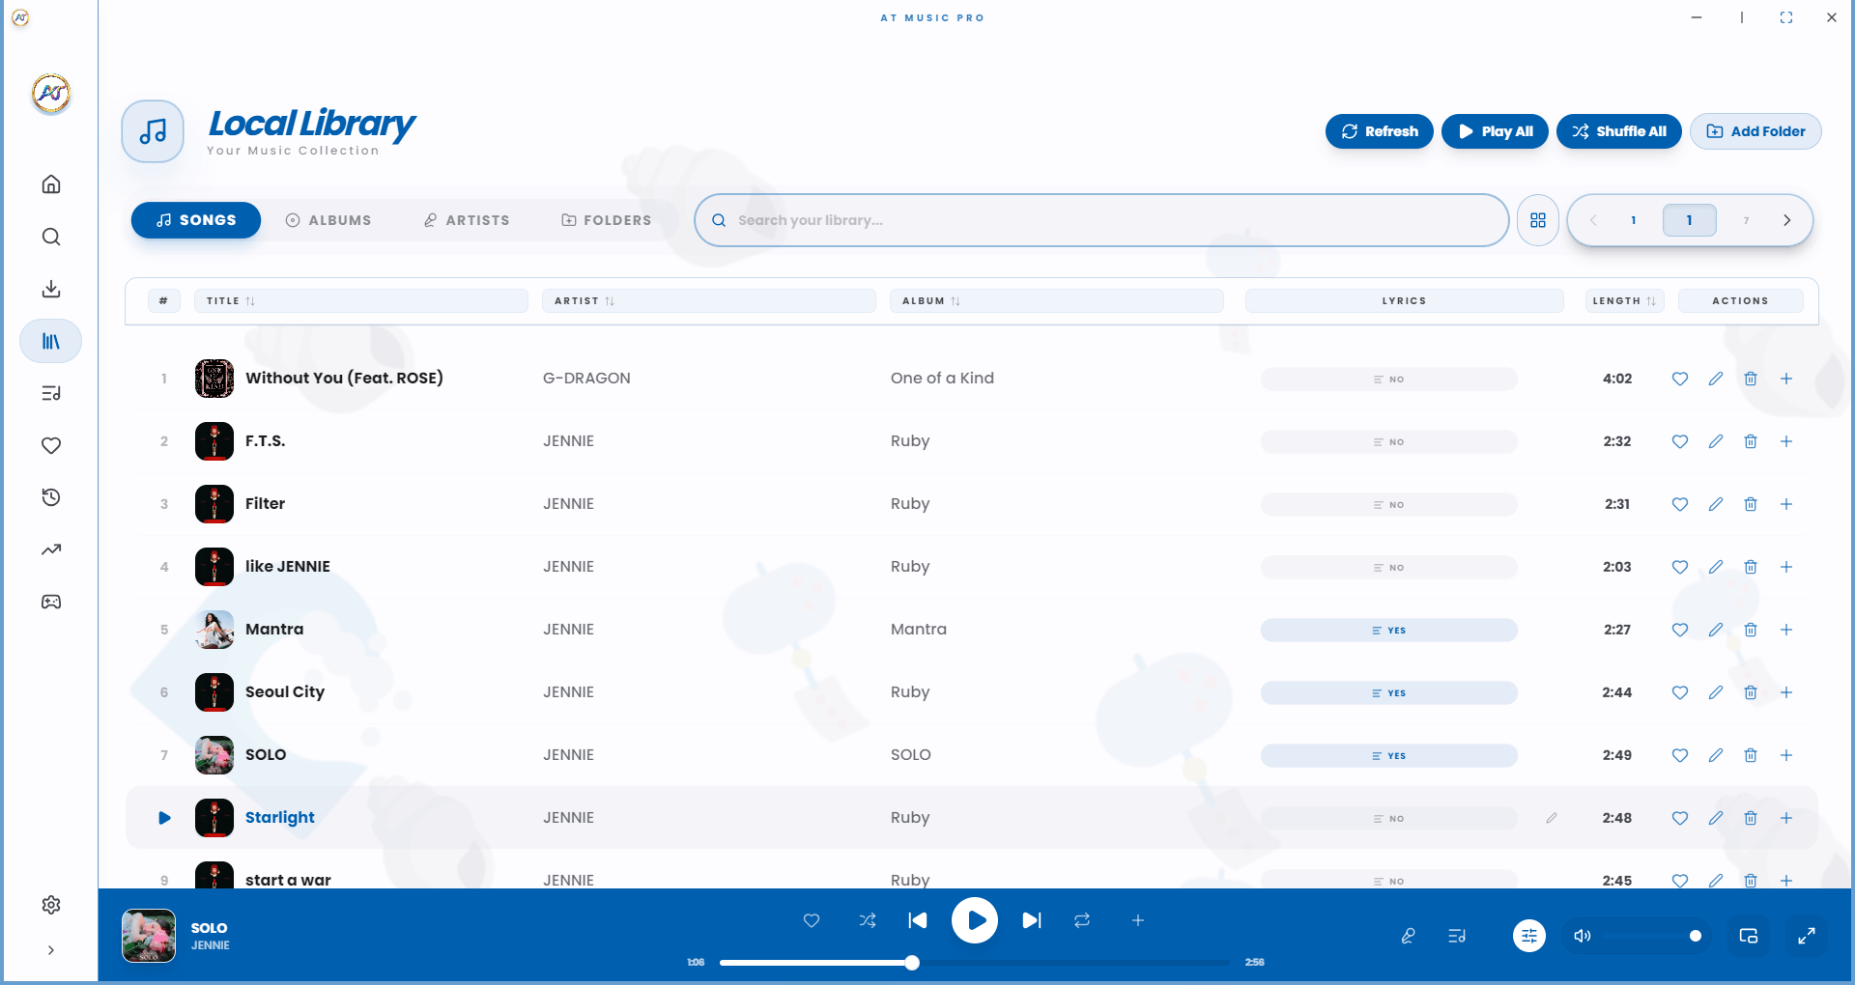The height and width of the screenshot is (985, 1855).
Task: Toggle repeat mode in the player
Action: (x=1082, y=920)
